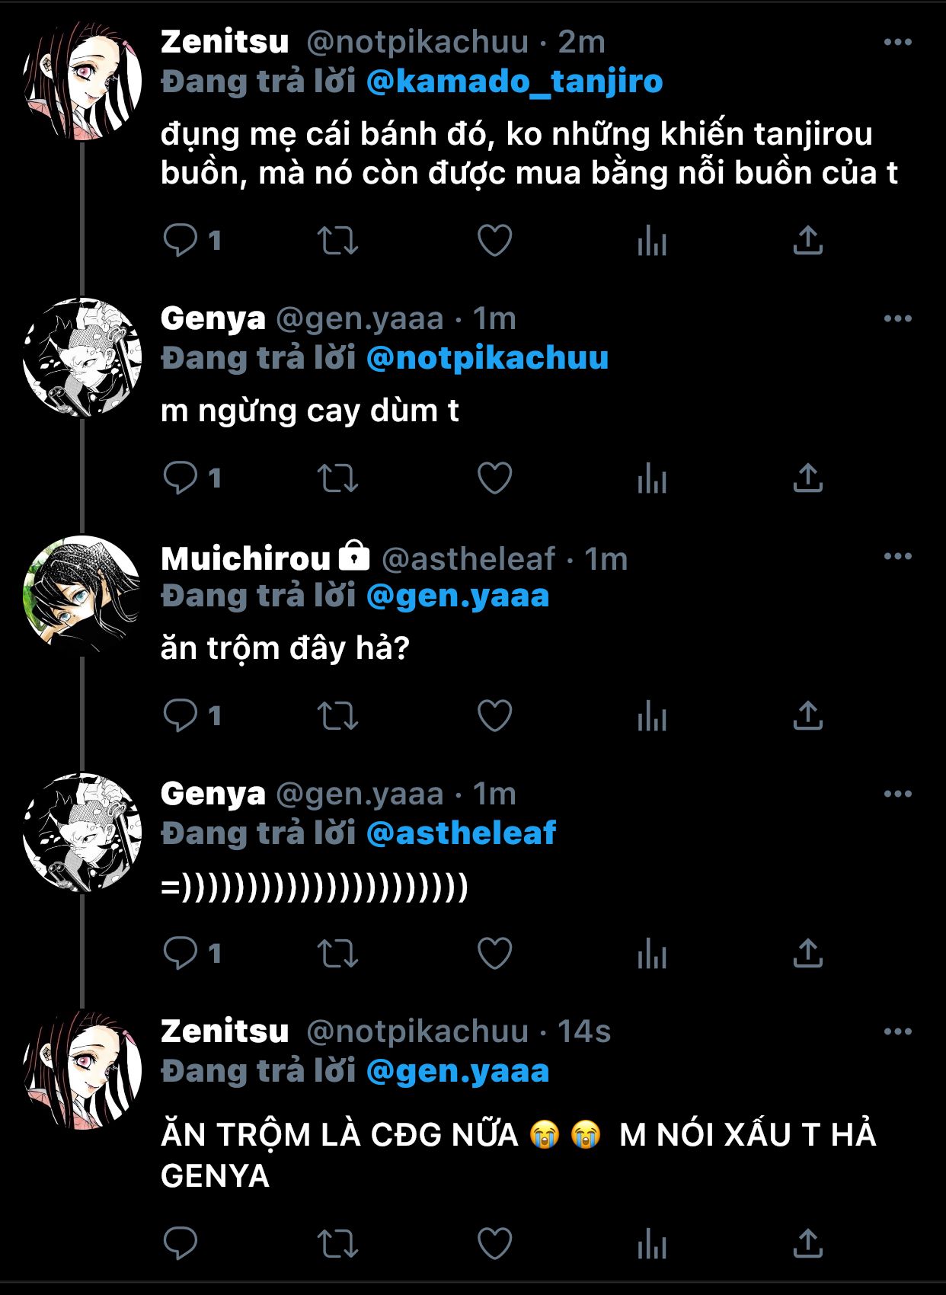Open Muichirou's profile picture

(x=82, y=595)
